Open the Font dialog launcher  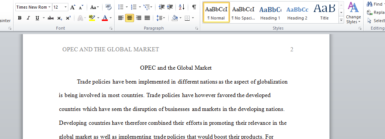(111, 28)
